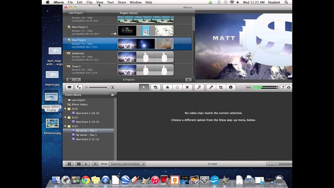This screenshot has width=334, height=188.
Task: Open Spotlight search in menu bar
Action: click(x=286, y=2)
